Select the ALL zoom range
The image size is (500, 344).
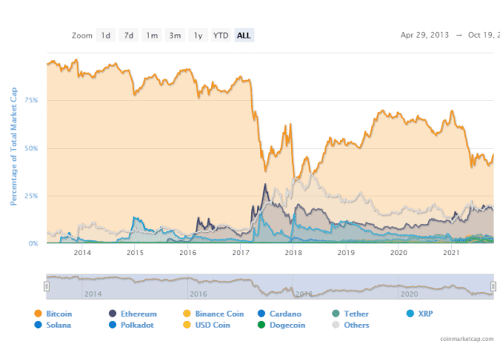click(244, 35)
